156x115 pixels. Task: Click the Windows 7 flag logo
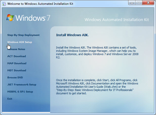point(10,18)
